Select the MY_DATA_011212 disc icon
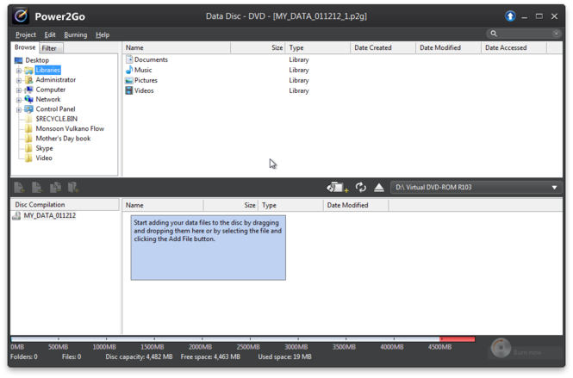The height and width of the screenshot is (378, 573). pos(16,216)
